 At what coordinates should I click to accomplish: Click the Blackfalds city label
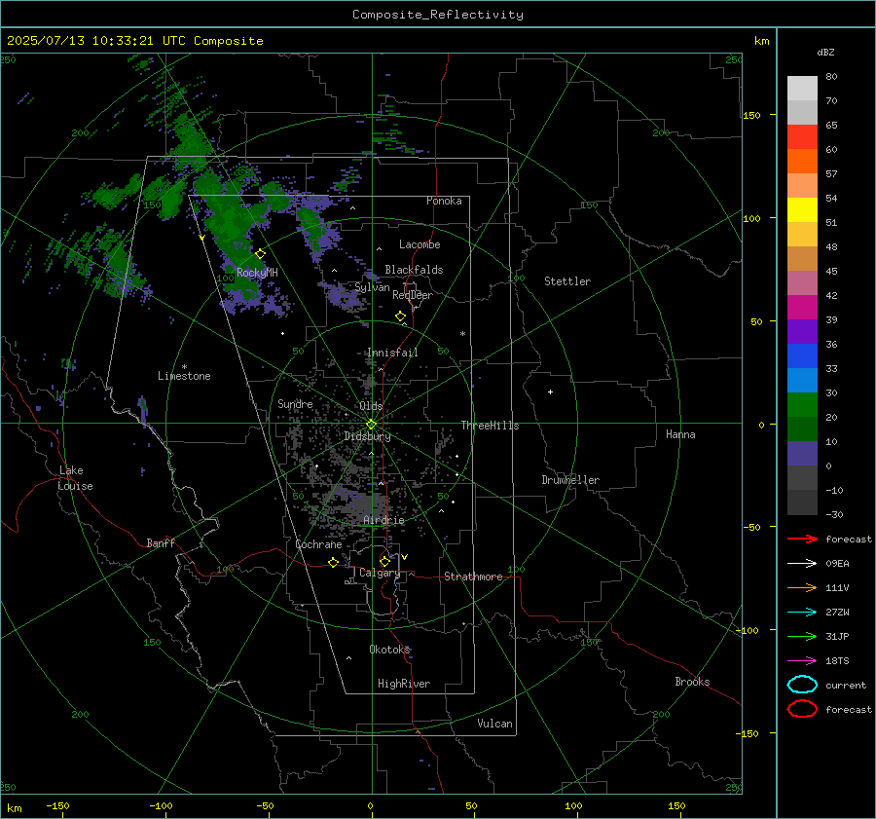tap(414, 270)
